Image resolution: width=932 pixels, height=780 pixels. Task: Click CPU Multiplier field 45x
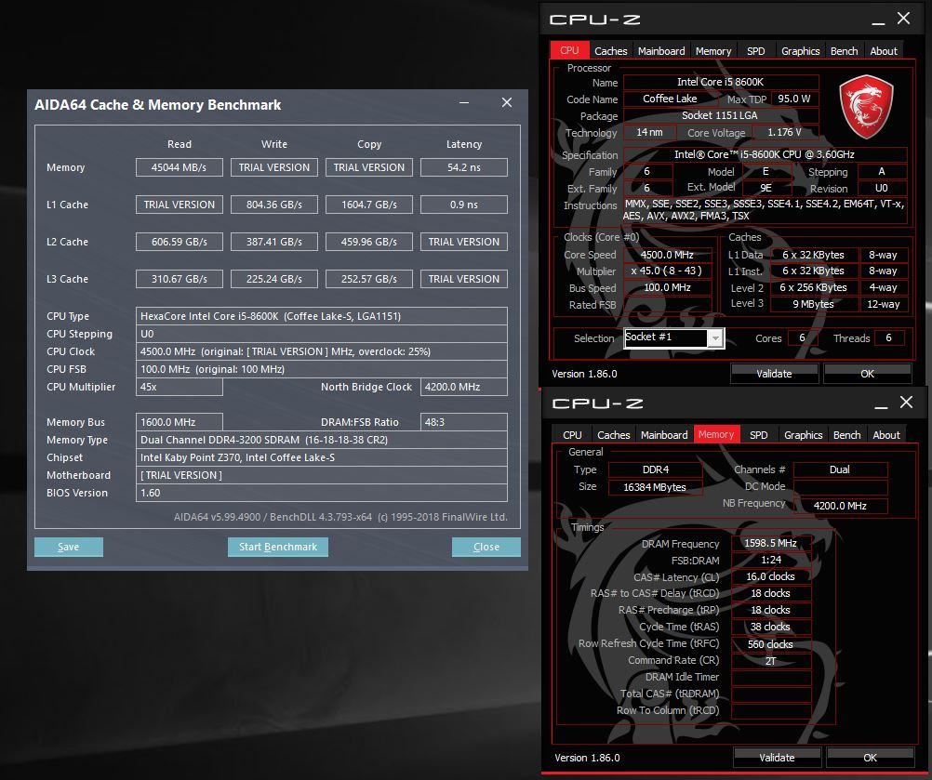click(179, 387)
